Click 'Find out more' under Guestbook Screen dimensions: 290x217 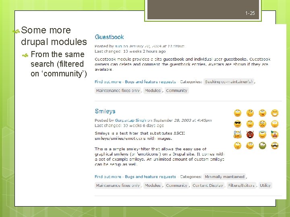click(108, 82)
